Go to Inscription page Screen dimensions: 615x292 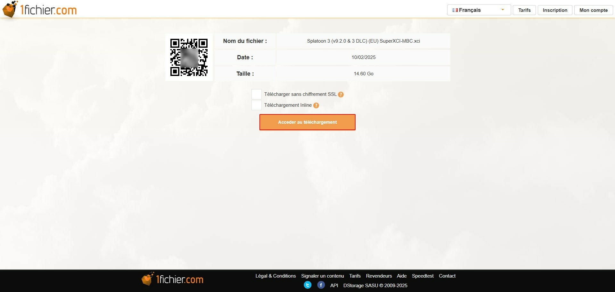[555, 10]
